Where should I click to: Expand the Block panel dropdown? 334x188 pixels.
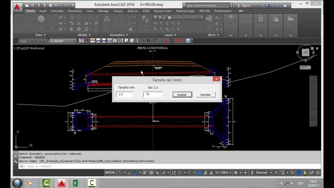click(x=213, y=35)
